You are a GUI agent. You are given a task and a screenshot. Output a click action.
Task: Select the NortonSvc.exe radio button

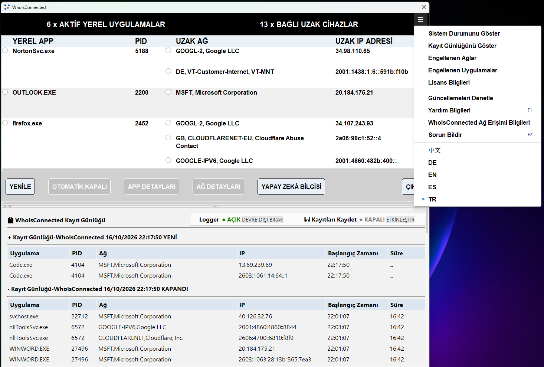point(5,50)
